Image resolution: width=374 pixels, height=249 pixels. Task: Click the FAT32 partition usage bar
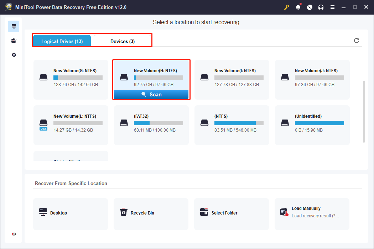(159, 123)
